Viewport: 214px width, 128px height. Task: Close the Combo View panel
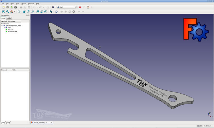pyautogui.click(x=29, y=15)
